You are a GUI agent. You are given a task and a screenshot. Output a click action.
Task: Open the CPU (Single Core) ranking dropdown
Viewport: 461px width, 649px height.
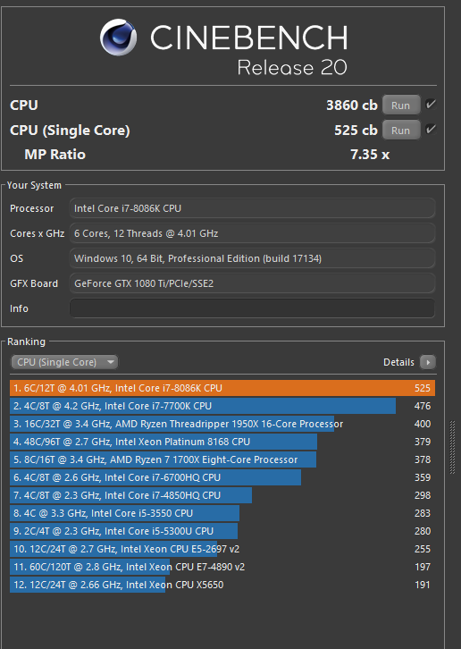point(64,362)
